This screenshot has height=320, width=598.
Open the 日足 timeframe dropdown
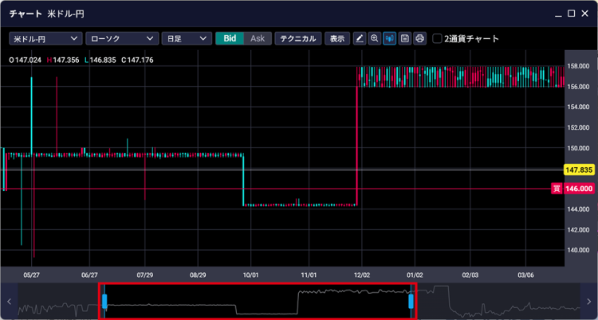186,38
